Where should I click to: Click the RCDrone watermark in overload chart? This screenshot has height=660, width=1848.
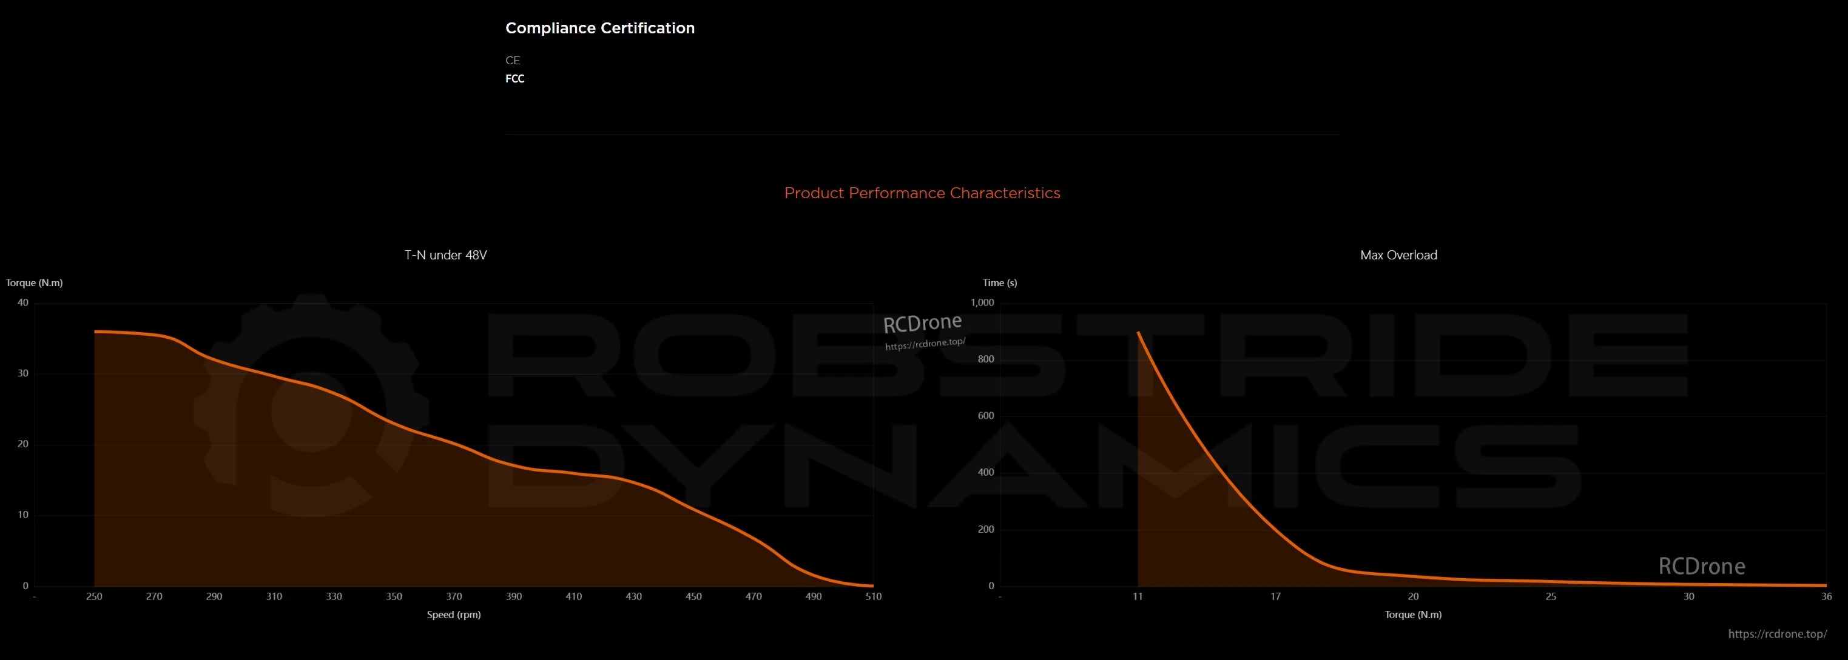(x=1701, y=566)
